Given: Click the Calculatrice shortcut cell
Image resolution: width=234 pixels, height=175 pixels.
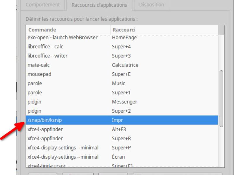Looking at the screenshot, I should 125,65.
